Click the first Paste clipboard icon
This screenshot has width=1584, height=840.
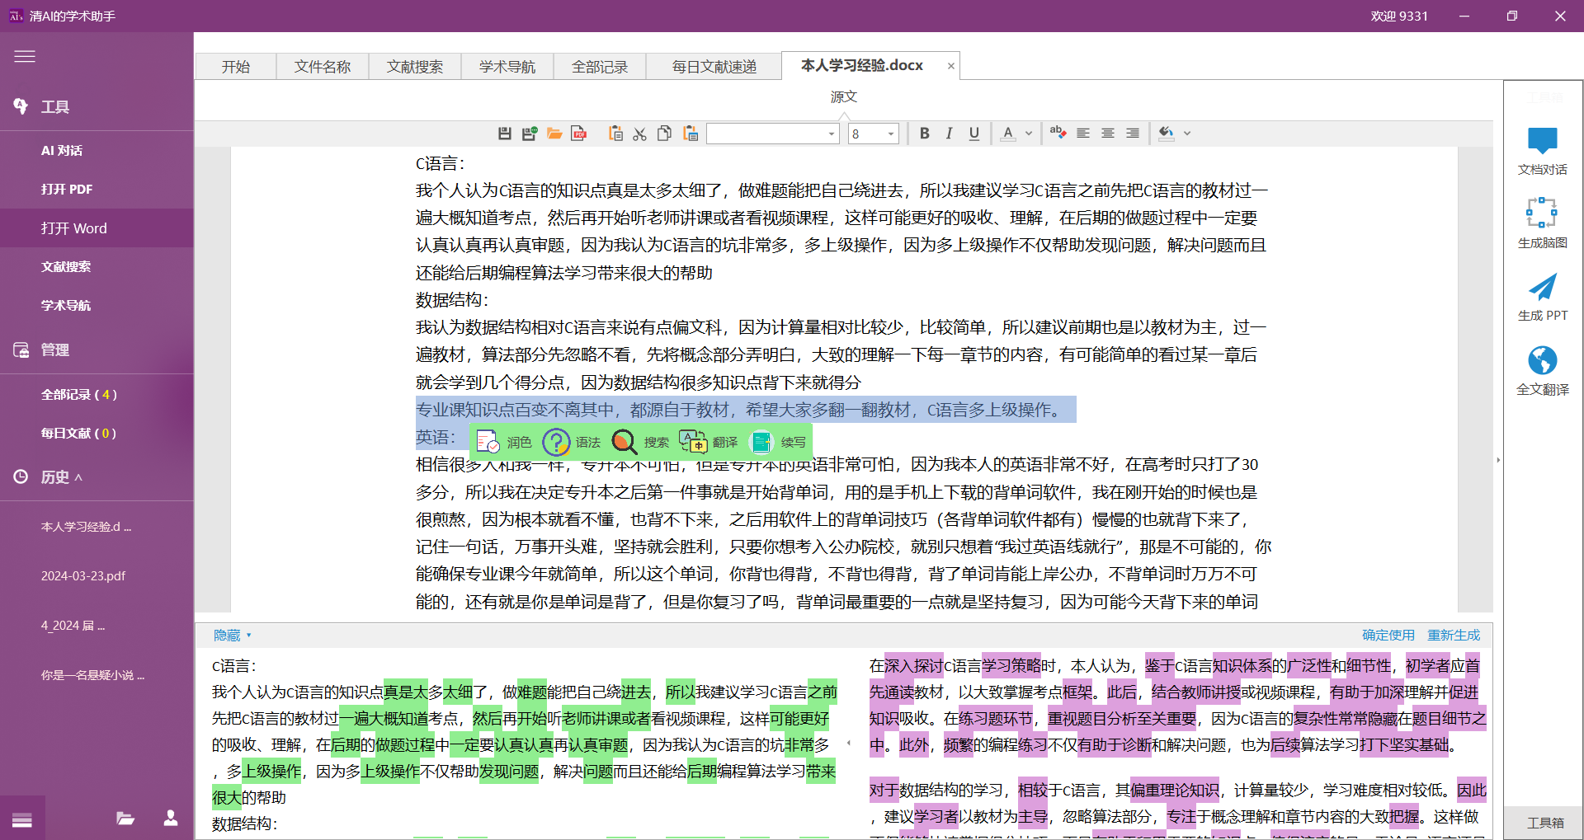click(615, 134)
